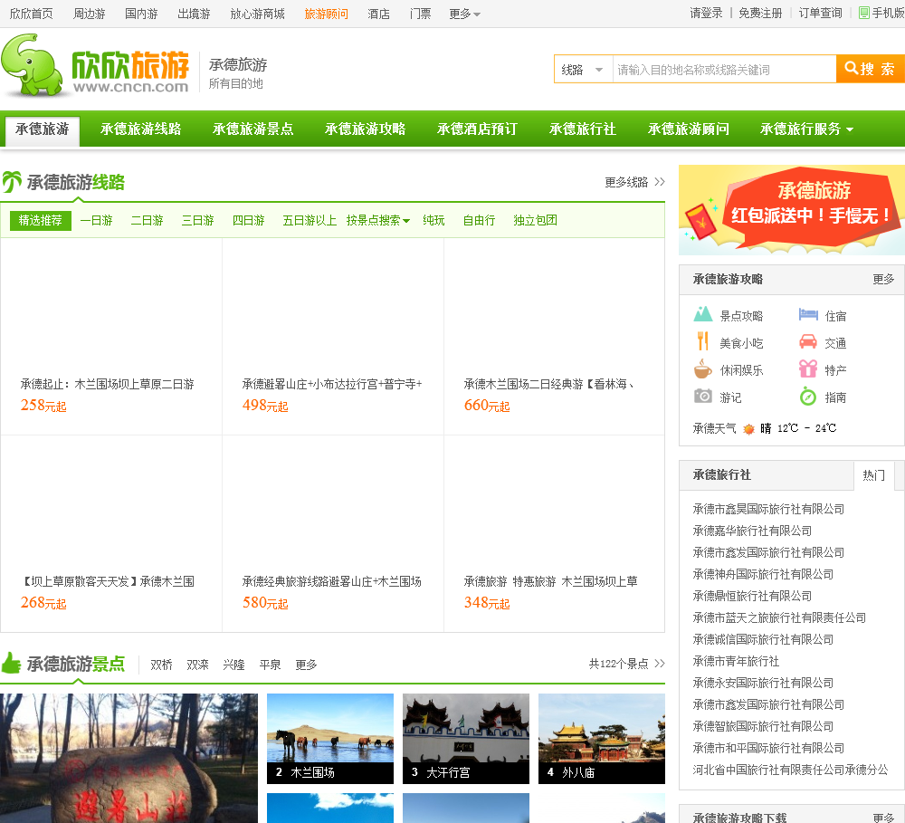
Task: Click the sunny weather icon
Action: [748, 428]
